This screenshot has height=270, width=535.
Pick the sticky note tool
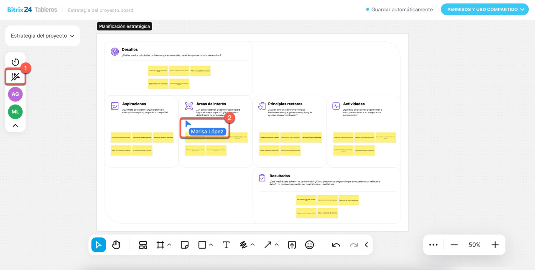[184, 245]
